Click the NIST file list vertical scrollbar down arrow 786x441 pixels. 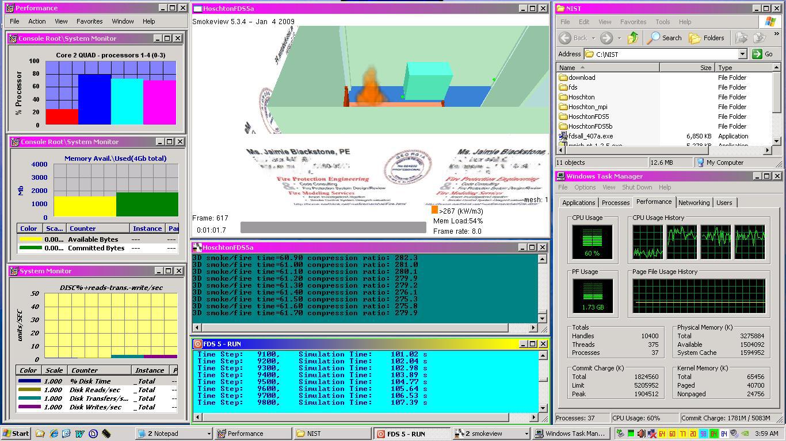(776, 141)
